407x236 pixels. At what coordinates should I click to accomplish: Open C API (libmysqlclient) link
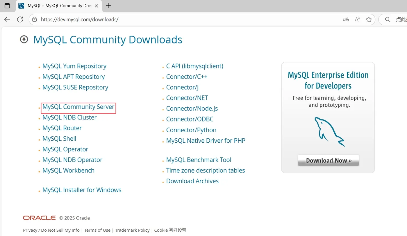coord(195,66)
